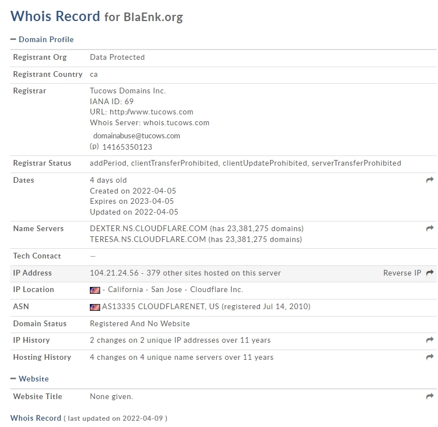Click DEXTER.NS.CLOUDFLARE.COM name server
This screenshot has width=438, height=427.
(148, 228)
